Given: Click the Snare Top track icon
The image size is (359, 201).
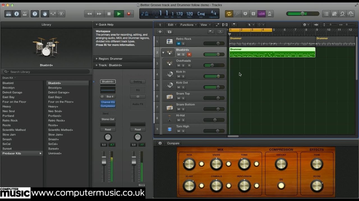Looking at the screenshot, I should pos(169,96).
